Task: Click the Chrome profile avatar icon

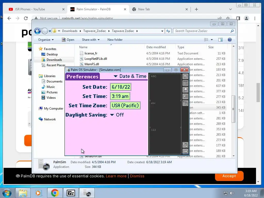Action: (246, 18)
